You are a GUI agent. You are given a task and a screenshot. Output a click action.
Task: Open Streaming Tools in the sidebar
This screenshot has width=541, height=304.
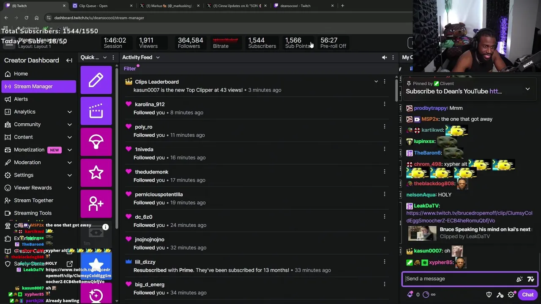pyautogui.click(x=39, y=213)
